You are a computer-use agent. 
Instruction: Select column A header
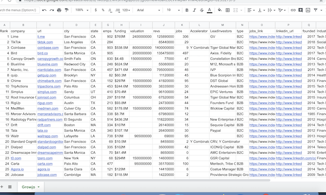point(5,25)
